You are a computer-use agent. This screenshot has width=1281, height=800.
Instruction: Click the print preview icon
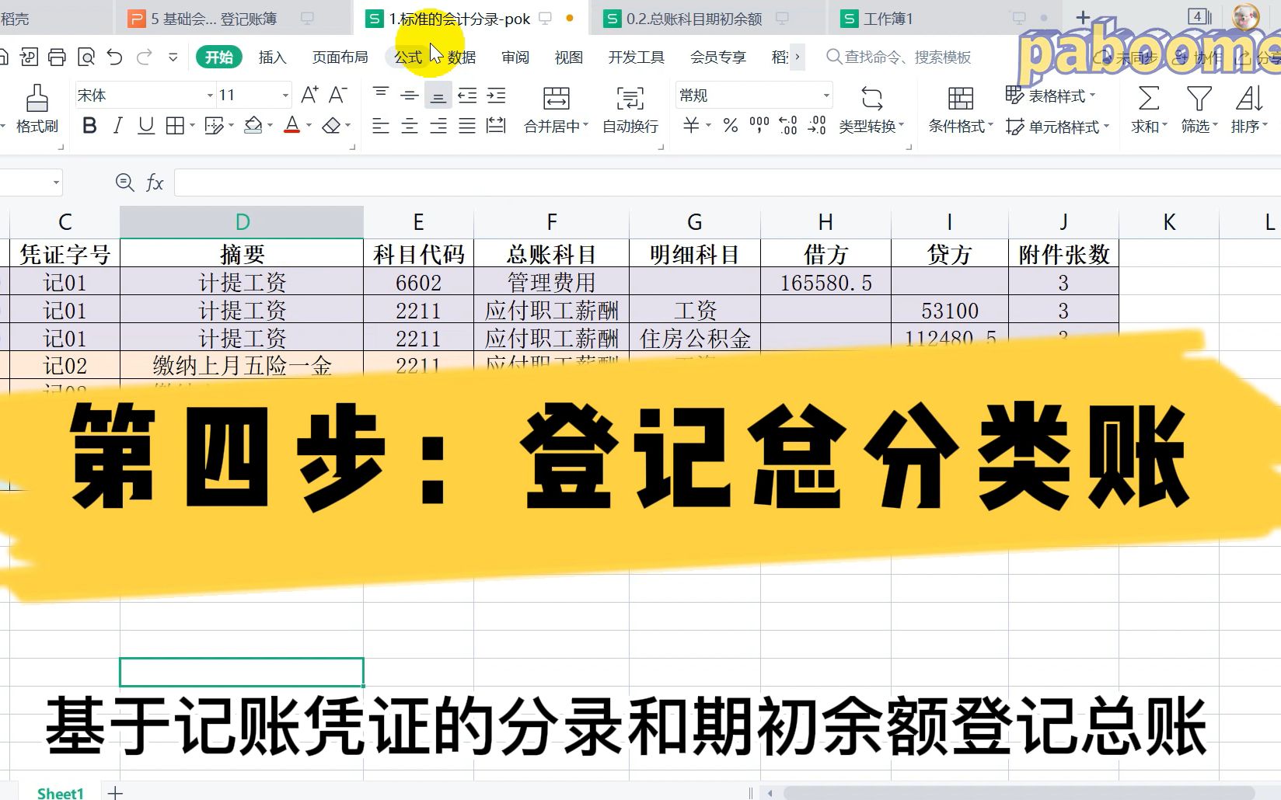coord(86,57)
